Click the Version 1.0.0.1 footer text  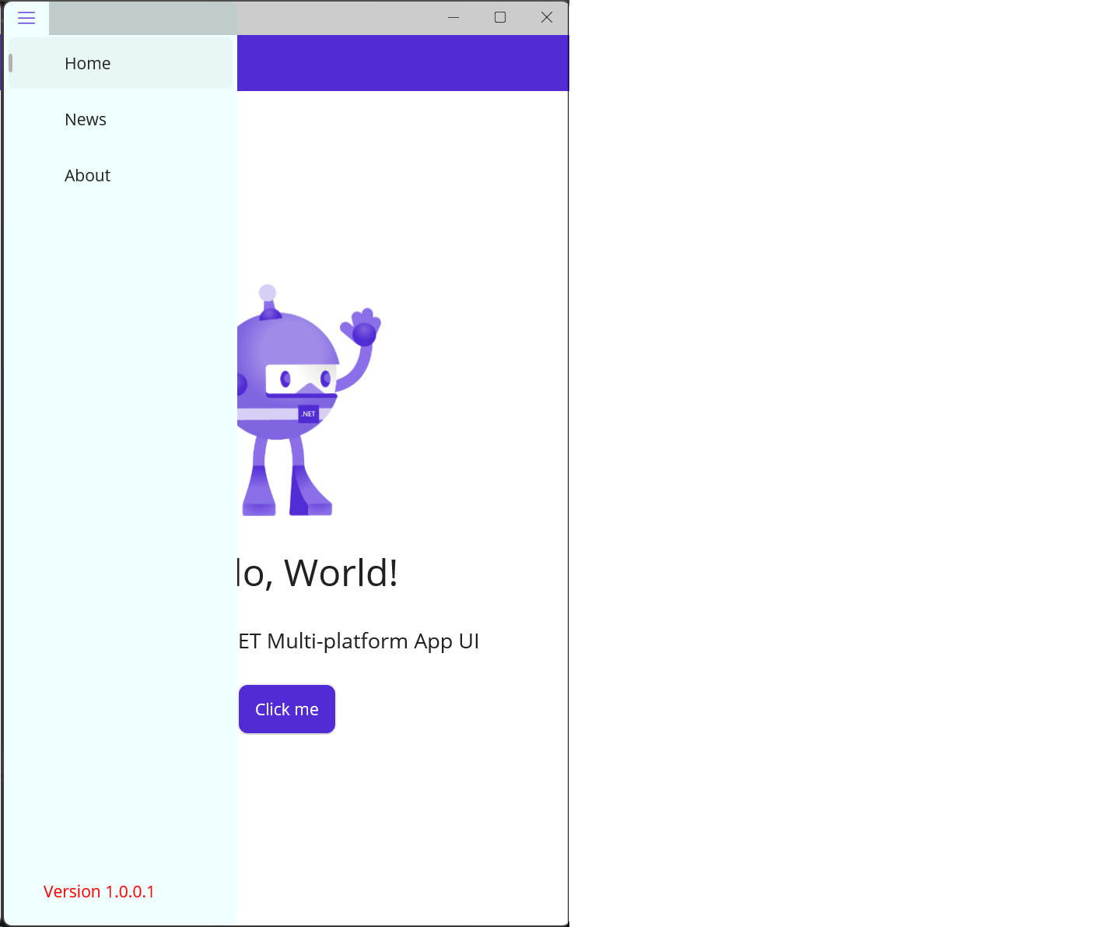(x=99, y=891)
